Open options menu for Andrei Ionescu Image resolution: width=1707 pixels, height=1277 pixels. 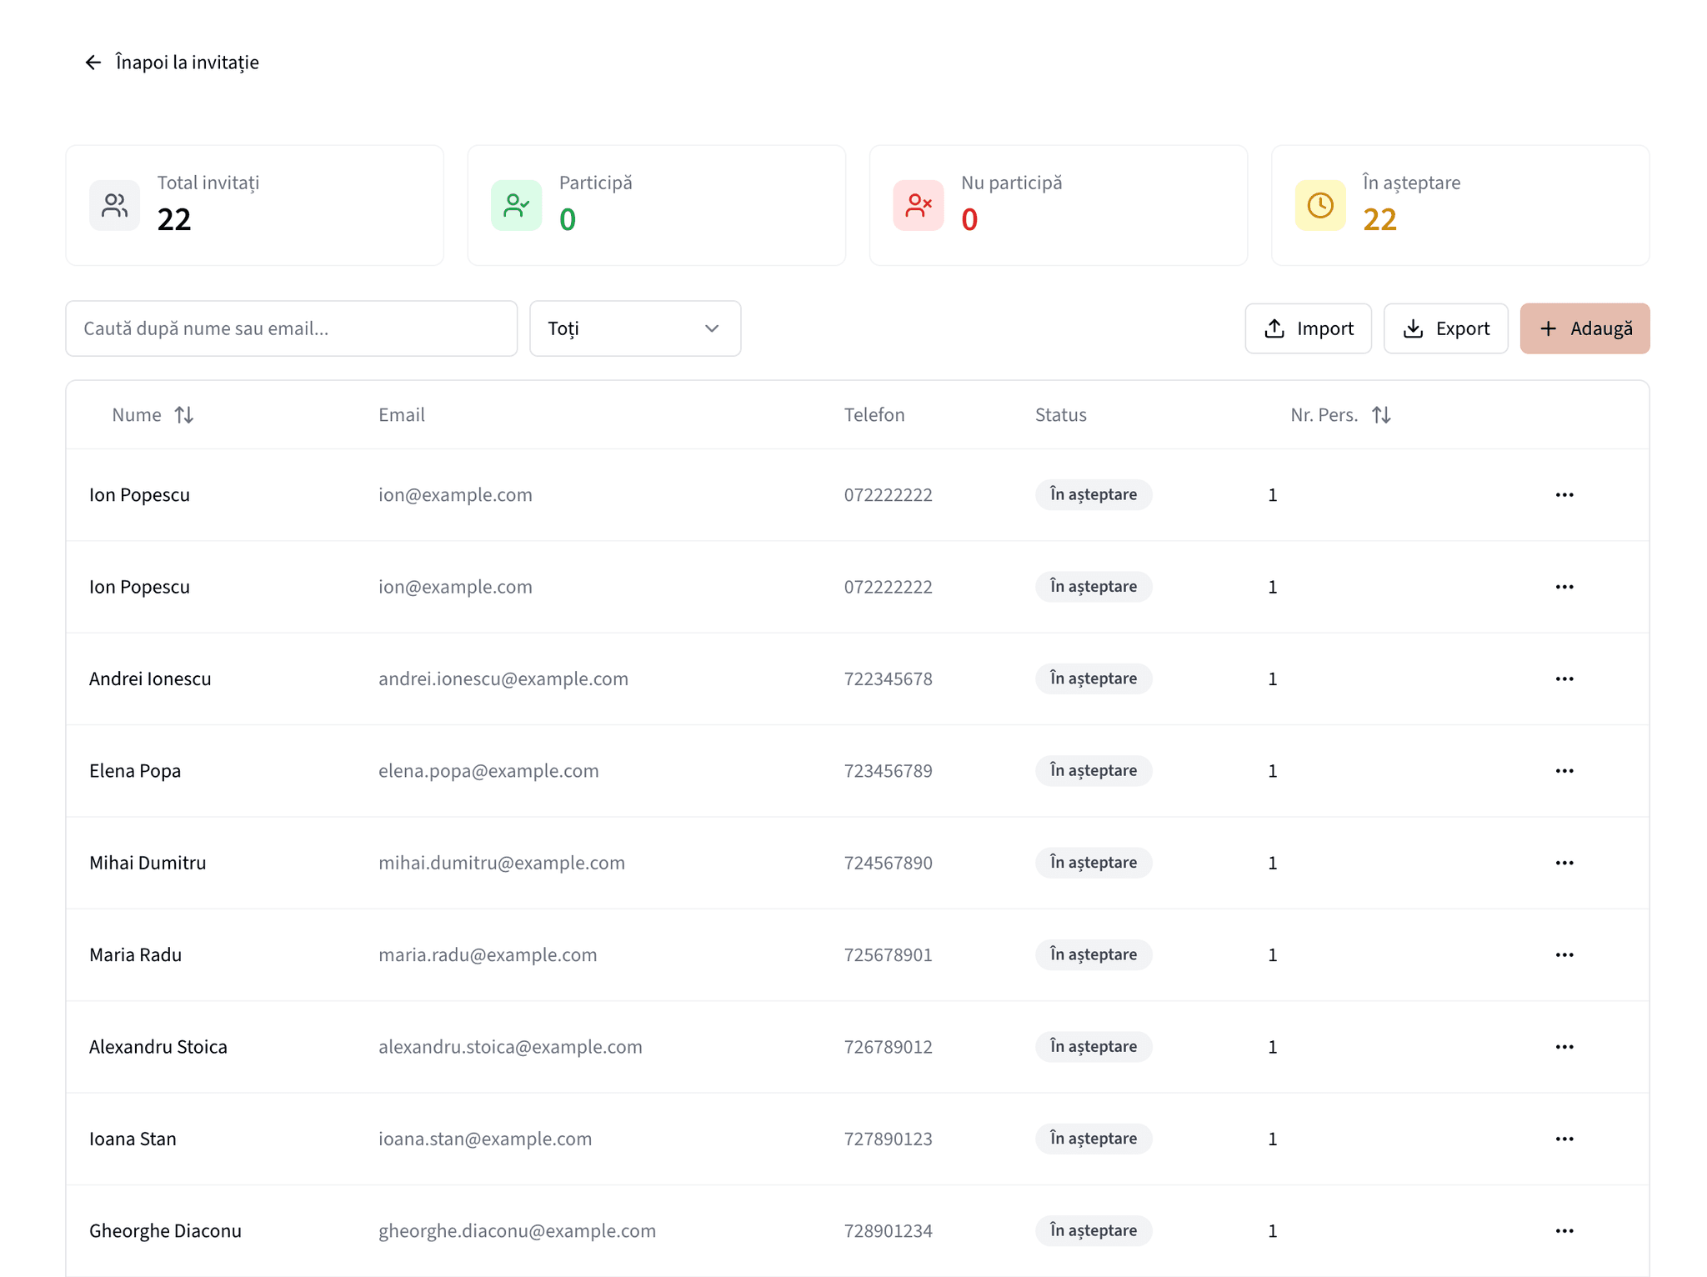(1564, 679)
